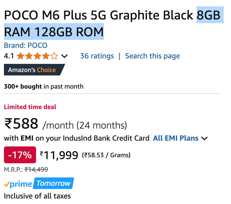Expand the rating breakdown chevron
The height and width of the screenshot is (204, 231).
pos(64,56)
